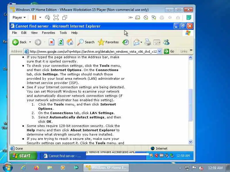Open the View menu in Internet Explorer
This screenshot has height=172, width=230.
(x=34, y=33)
